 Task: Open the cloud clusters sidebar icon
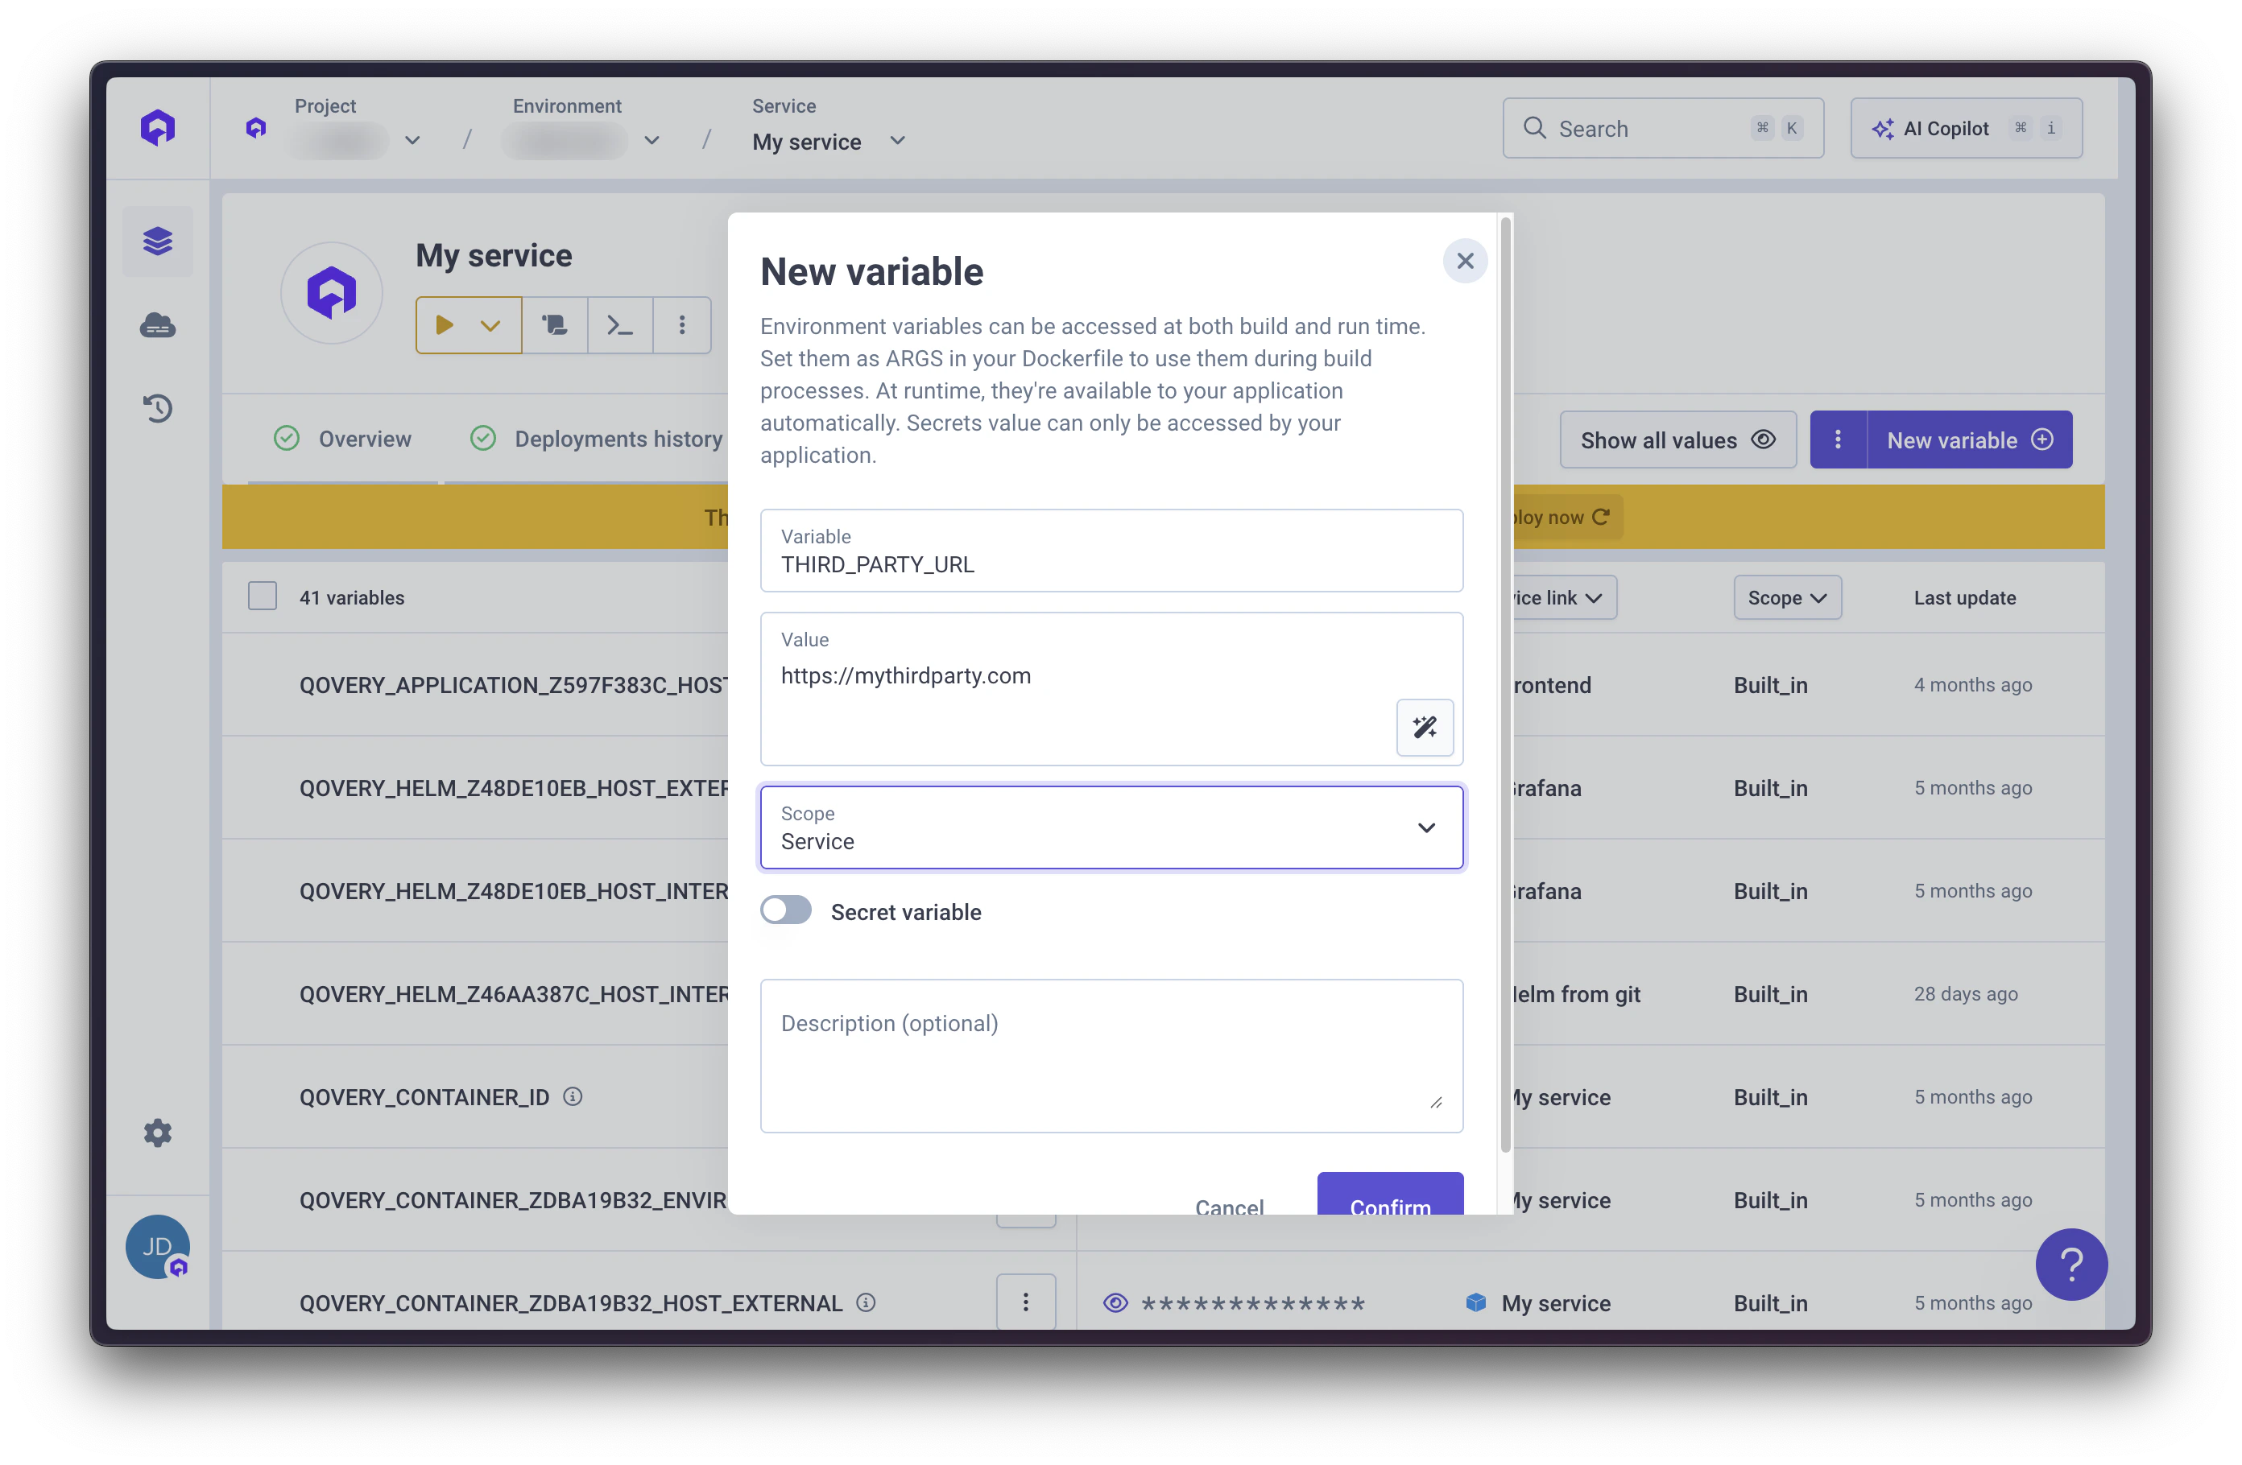(157, 326)
